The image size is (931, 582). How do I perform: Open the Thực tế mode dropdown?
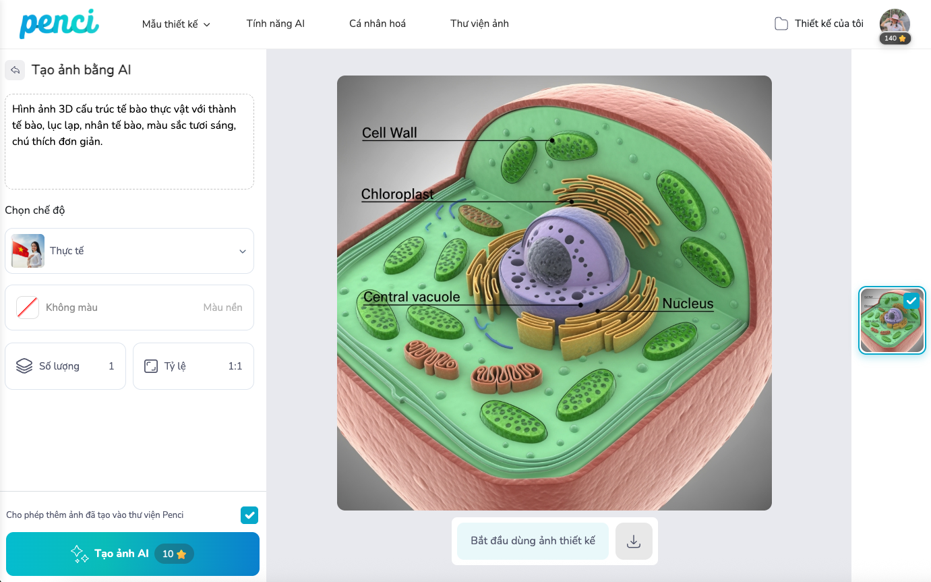click(x=129, y=251)
